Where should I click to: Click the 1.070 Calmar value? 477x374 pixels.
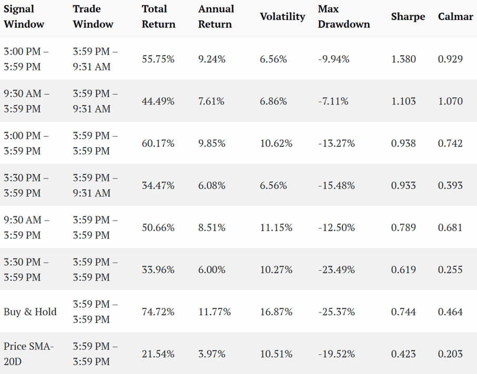point(450,101)
